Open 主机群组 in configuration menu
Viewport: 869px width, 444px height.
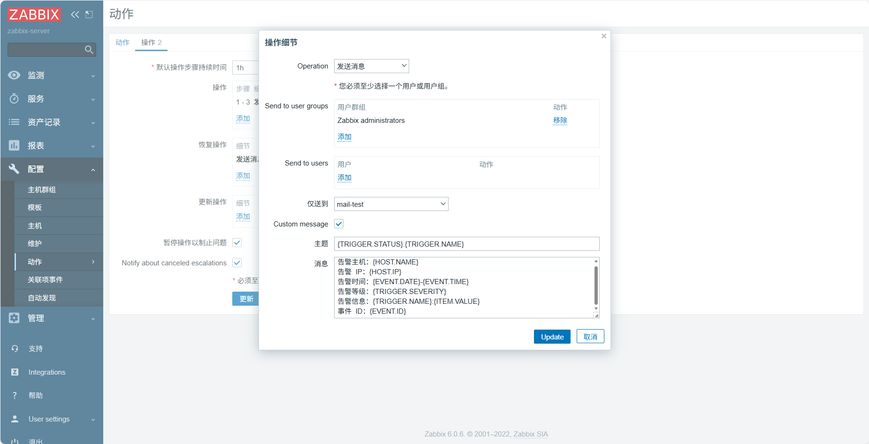click(x=59, y=189)
